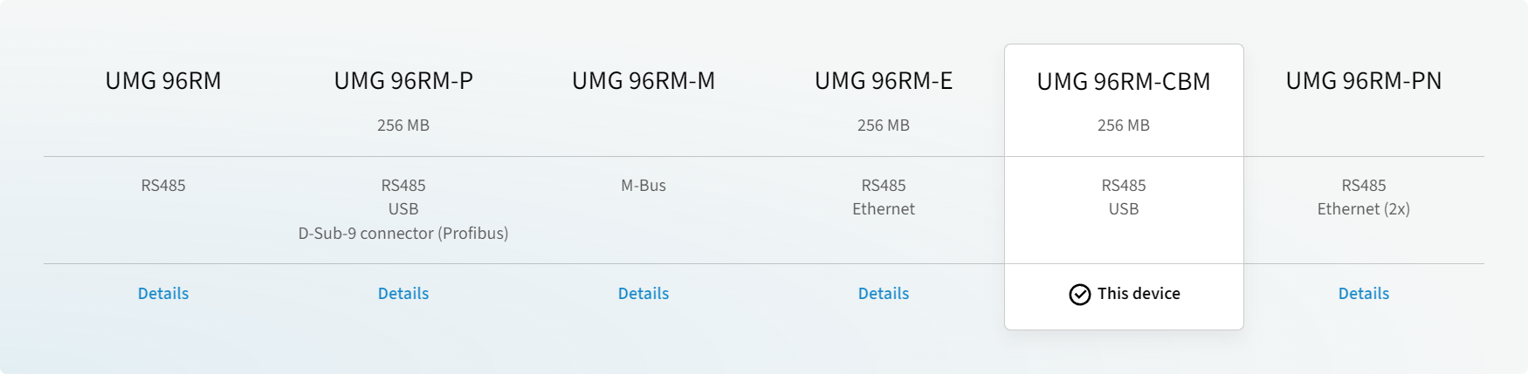Select the UMG 96RM-P heading
This screenshot has width=1528, height=374.
403,81
